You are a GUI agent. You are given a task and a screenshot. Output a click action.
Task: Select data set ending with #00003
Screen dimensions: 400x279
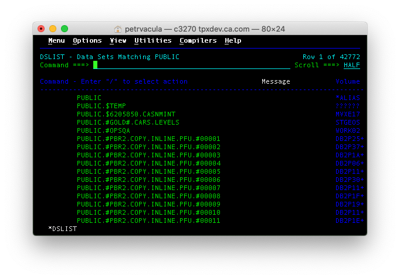pyautogui.click(x=149, y=155)
